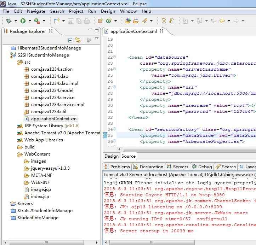Toggle fold marker on line 27
Image resolution: width=256 pixels, height=245 pixels.
115,87
